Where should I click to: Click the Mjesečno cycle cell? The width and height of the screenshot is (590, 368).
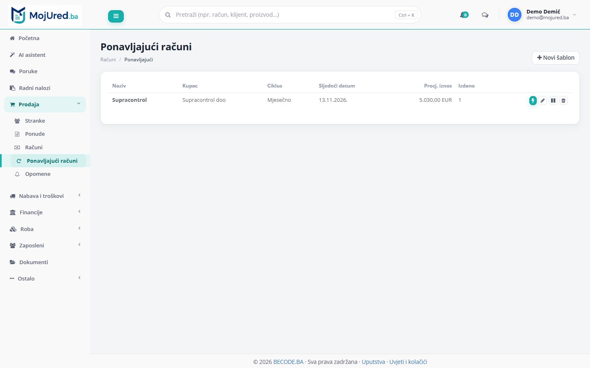tap(279, 100)
